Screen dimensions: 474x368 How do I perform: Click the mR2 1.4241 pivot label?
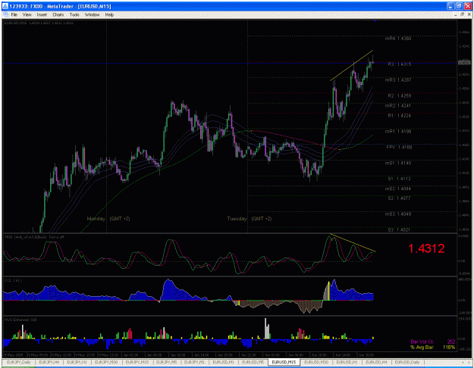click(398, 106)
